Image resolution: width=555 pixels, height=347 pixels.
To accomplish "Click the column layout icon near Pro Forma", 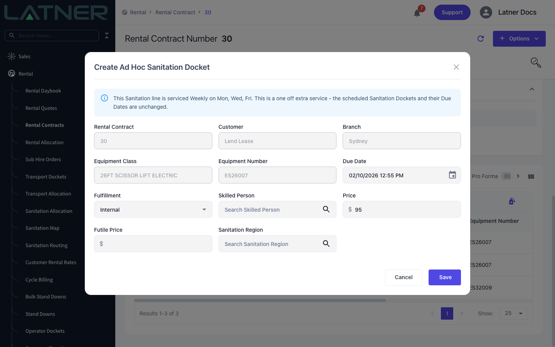I will [531, 176].
